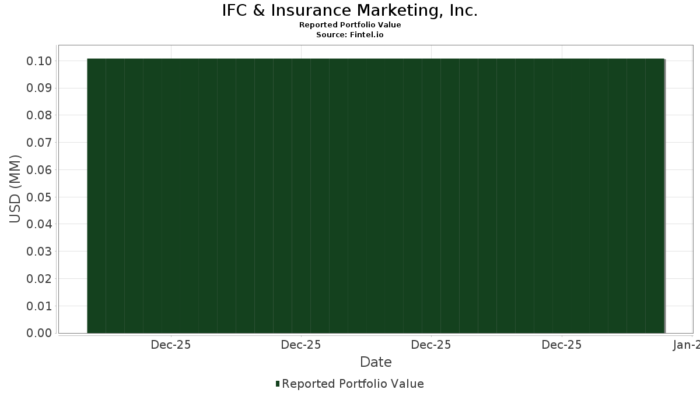Click the Jan-2 x-axis tick label

coord(686,345)
